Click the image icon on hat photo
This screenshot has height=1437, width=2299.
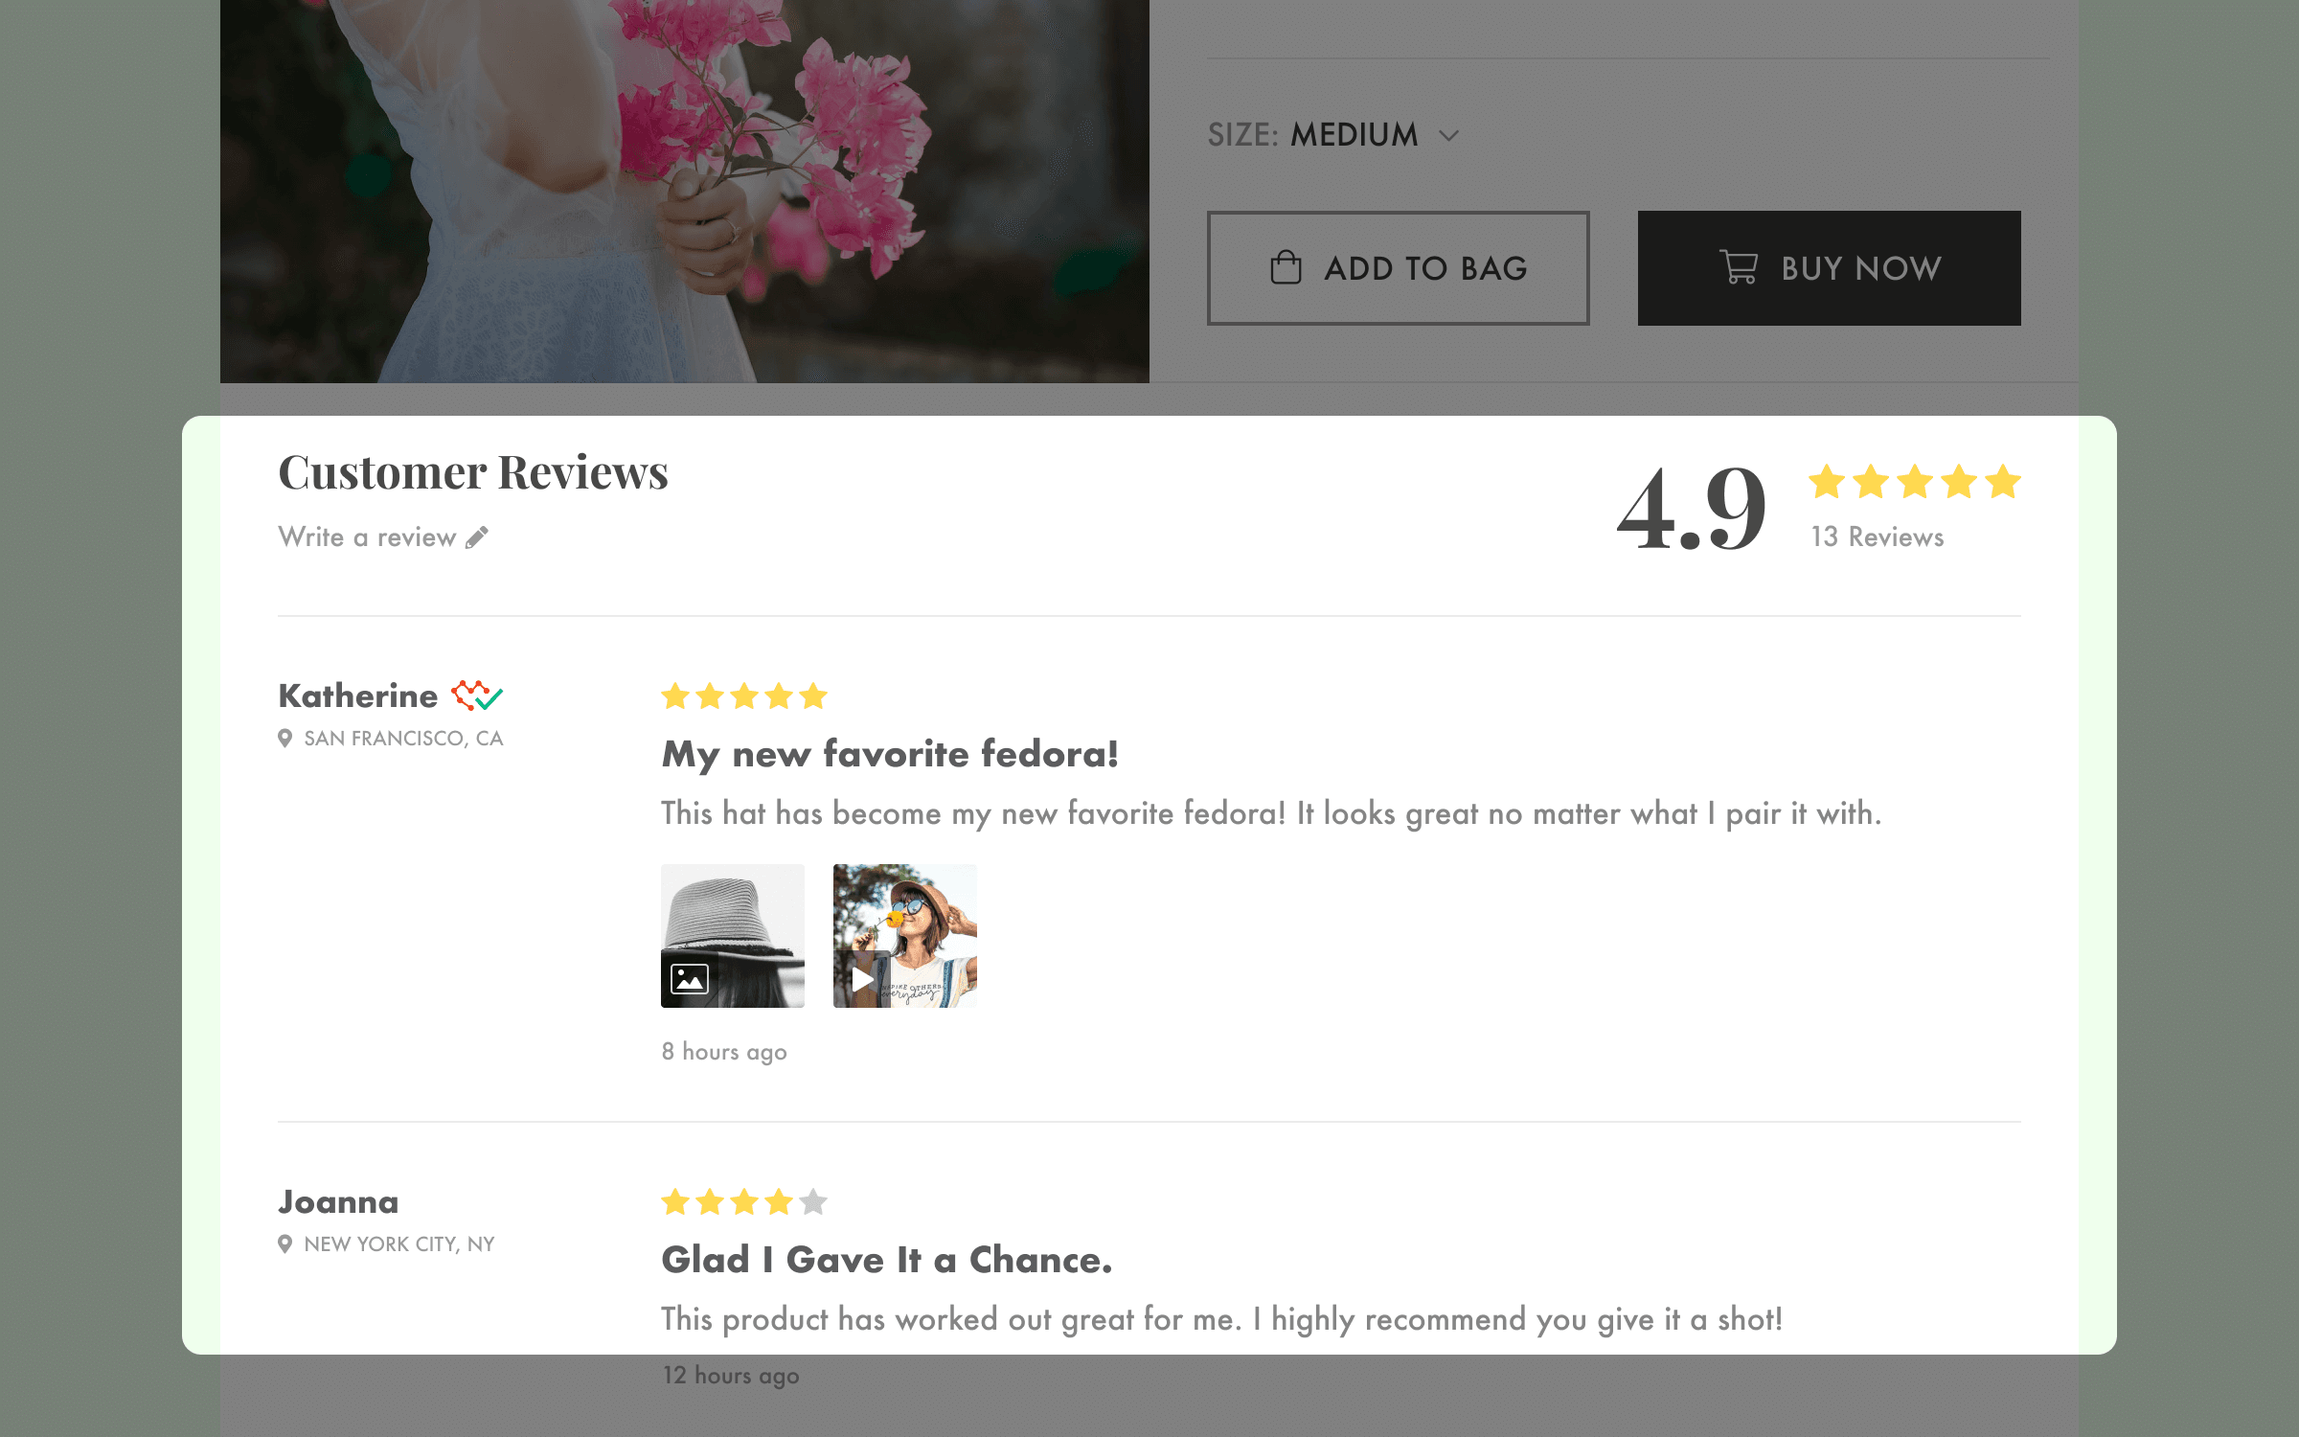click(690, 979)
